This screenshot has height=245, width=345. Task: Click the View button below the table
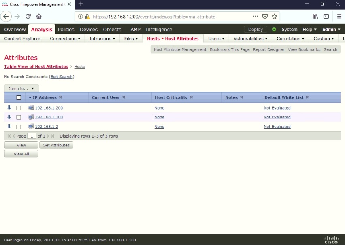pyautogui.click(x=21, y=145)
